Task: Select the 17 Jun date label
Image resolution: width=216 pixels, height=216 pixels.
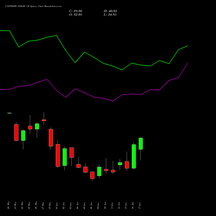Action: pos(140,206)
